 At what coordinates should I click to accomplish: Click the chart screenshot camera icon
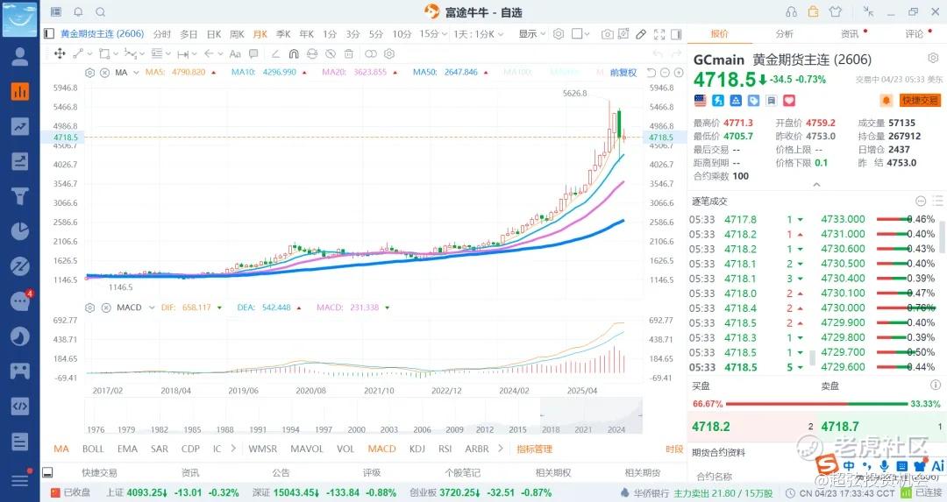click(x=607, y=34)
